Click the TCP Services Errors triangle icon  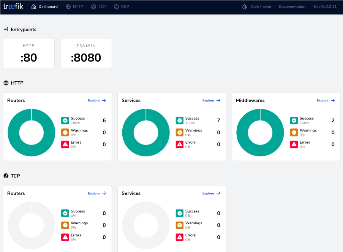pos(180,237)
